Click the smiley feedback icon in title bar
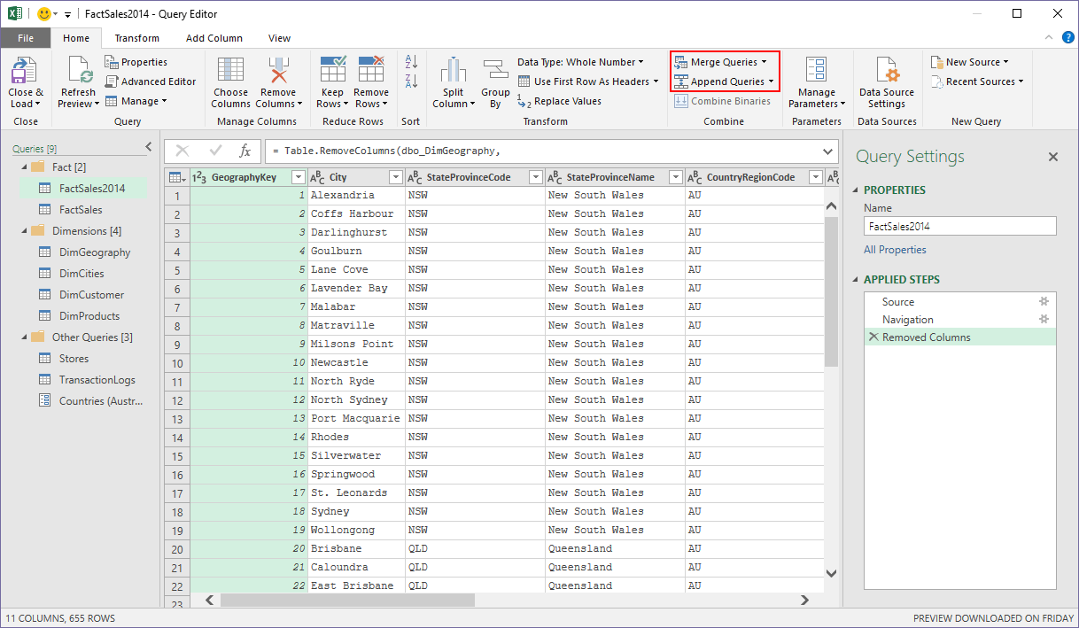This screenshot has width=1079, height=628. click(43, 14)
